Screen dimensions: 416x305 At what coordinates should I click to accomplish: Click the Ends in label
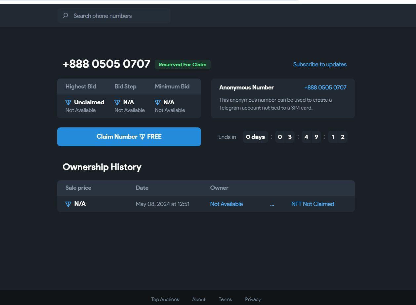(x=227, y=137)
